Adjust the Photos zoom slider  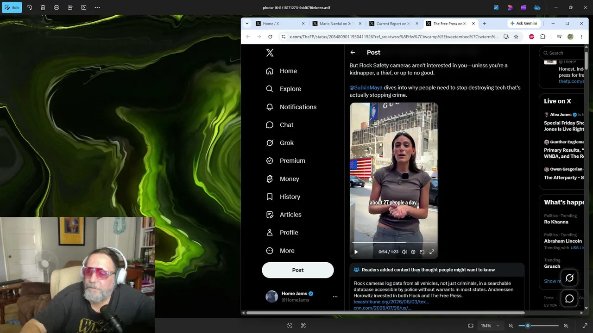coord(538,326)
